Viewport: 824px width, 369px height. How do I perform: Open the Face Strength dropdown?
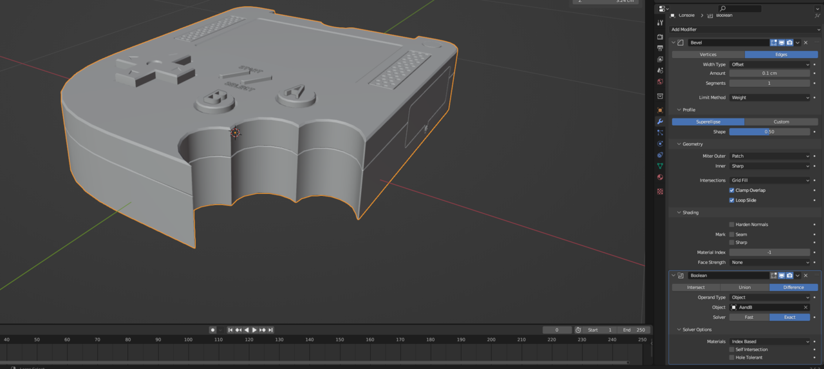click(x=770, y=262)
